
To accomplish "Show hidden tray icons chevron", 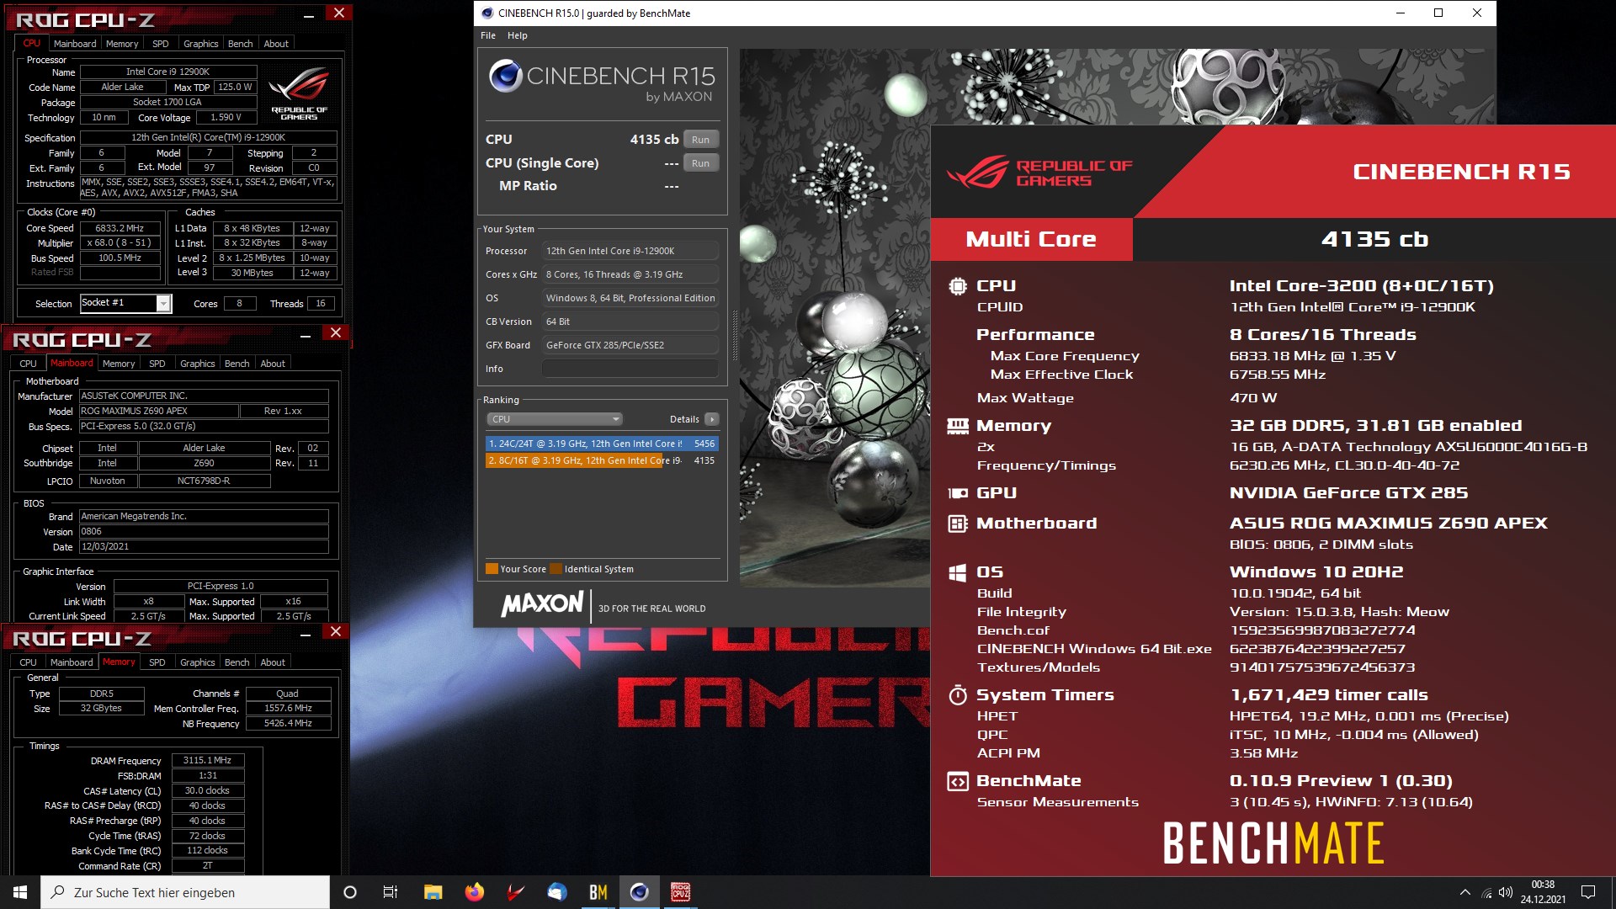I will click(x=1465, y=892).
